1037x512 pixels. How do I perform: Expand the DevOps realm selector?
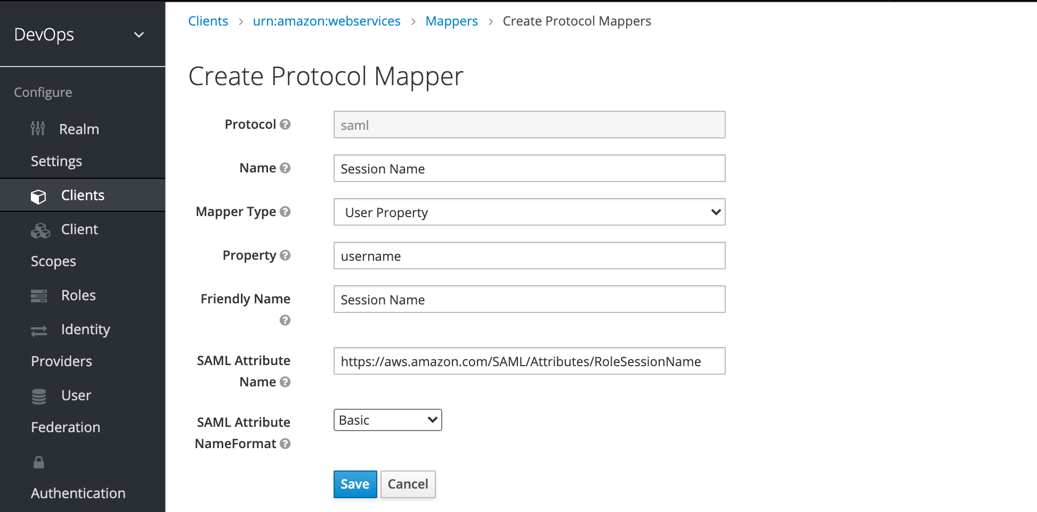(x=139, y=35)
